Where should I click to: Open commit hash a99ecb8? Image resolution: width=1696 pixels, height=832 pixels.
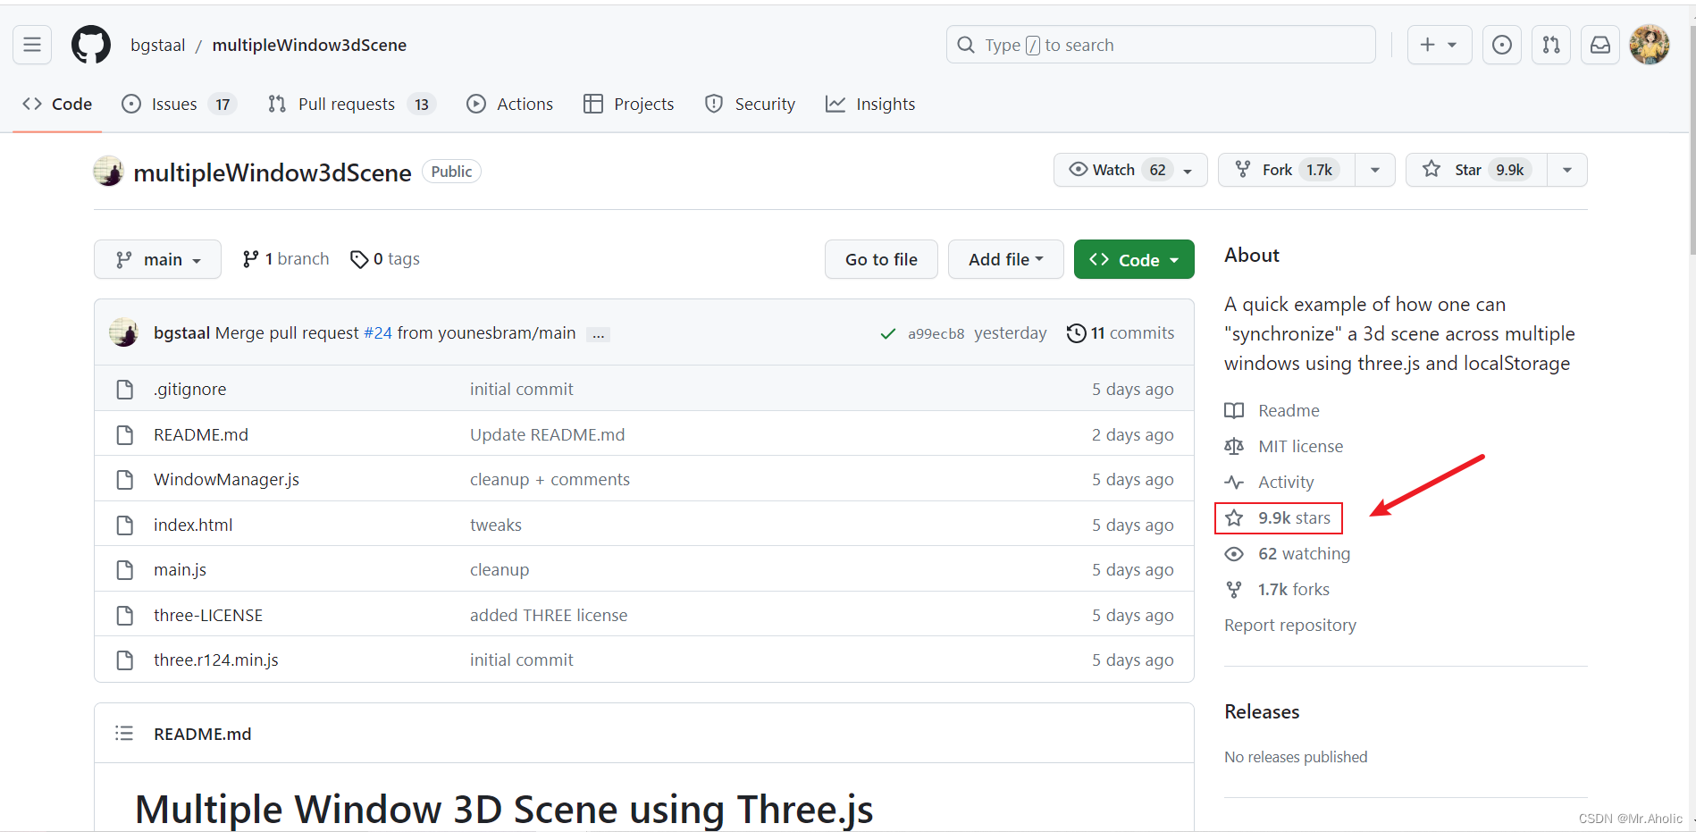point(936,333)
